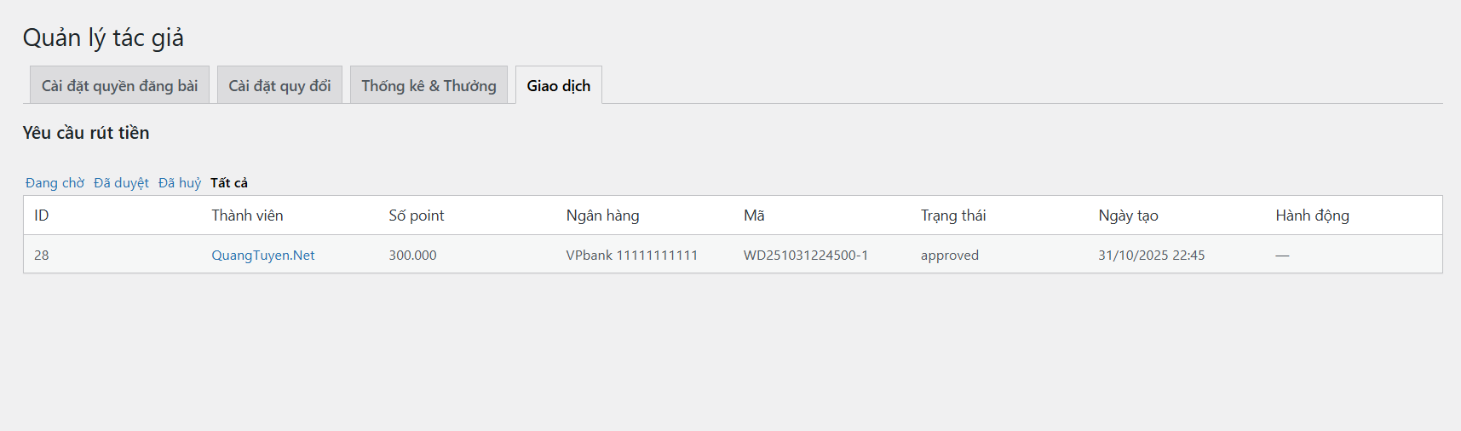Go to the "Thống kê & Thưởng" tab
The image size is (1461, 431).
[429, 85]
